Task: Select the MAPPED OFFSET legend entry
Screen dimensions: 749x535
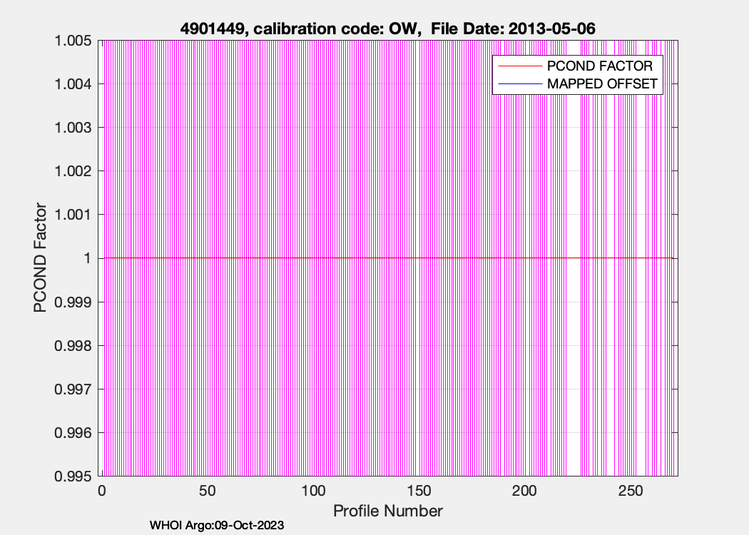Action: point(601,83)
